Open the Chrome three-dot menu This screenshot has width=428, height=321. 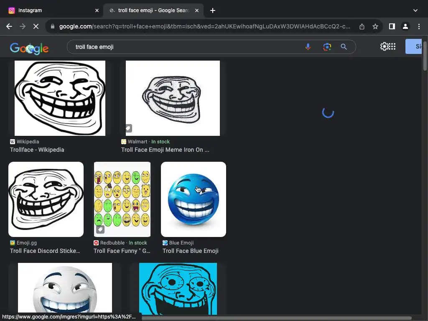pos(419,26)
